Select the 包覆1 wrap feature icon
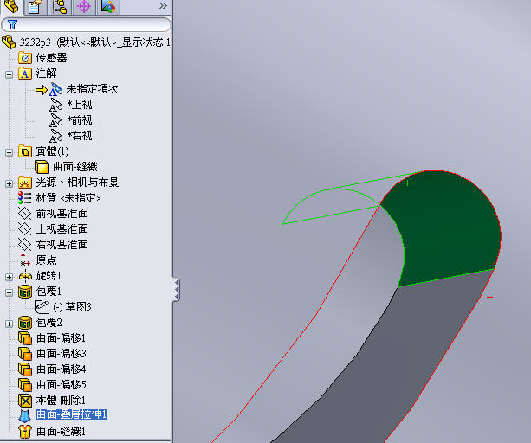The width and height of the screenshot is (531, 443). [25, 292]
